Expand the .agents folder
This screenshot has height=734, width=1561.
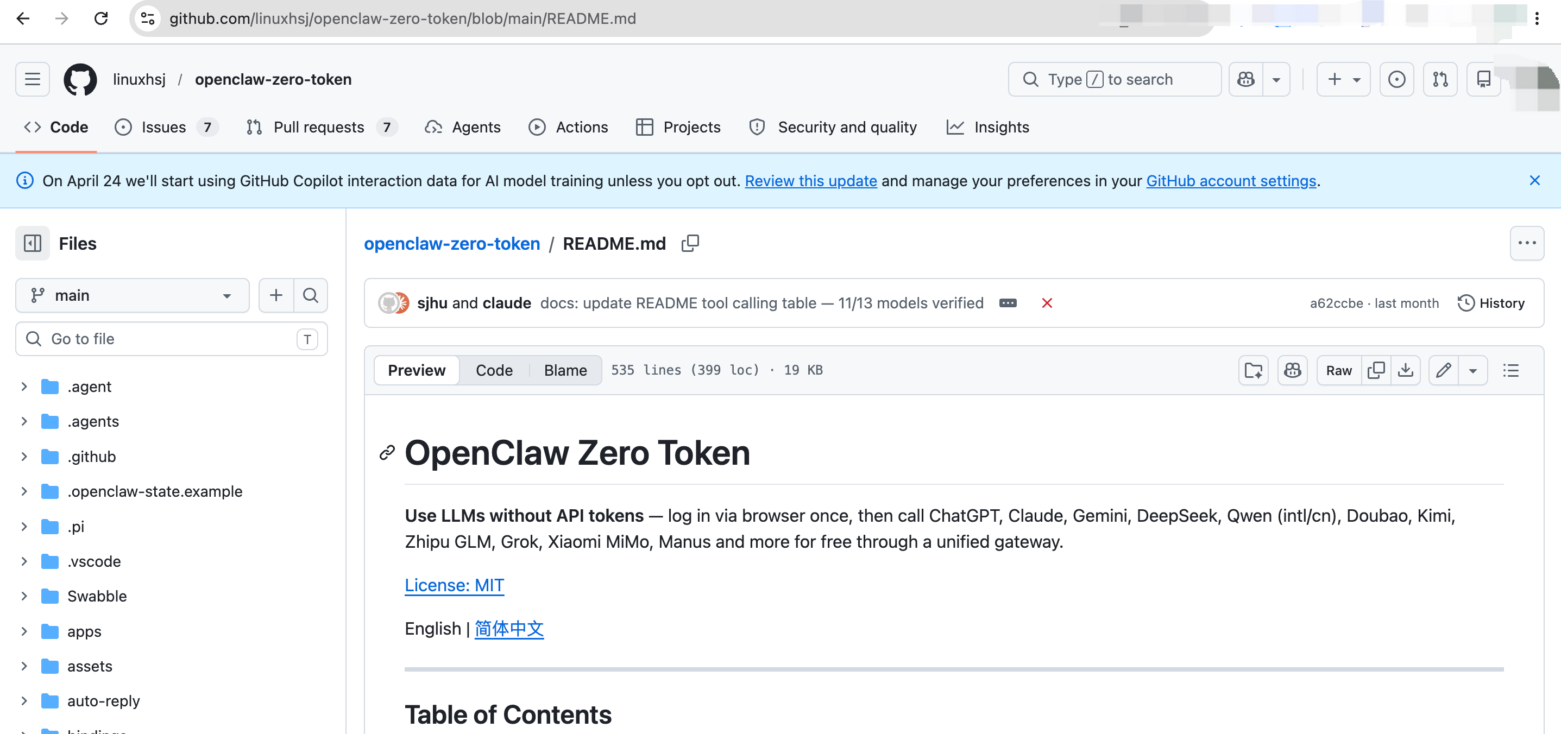(x=24, y=421)
